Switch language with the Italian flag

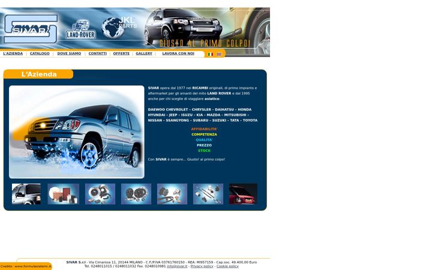tap(211, 54)
